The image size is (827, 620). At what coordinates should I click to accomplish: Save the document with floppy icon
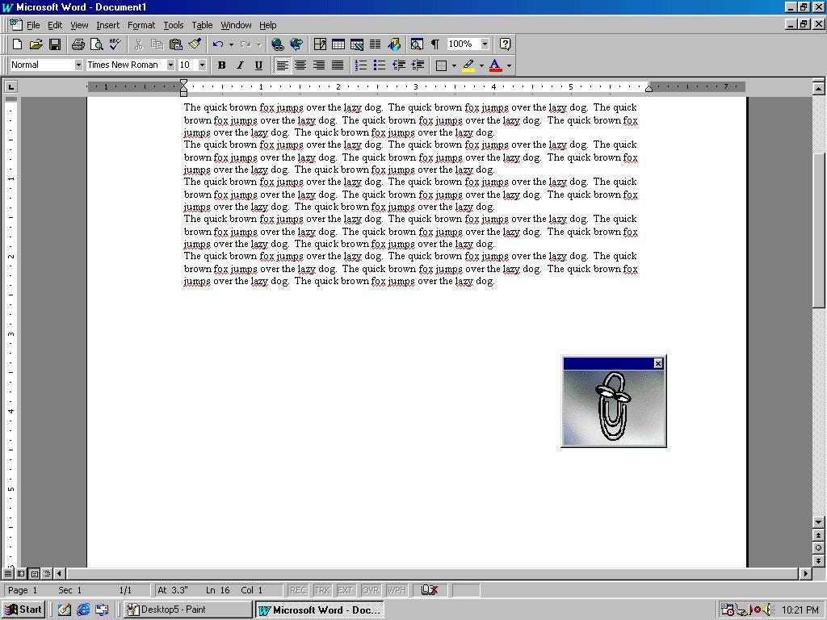(x=55, y=44)
